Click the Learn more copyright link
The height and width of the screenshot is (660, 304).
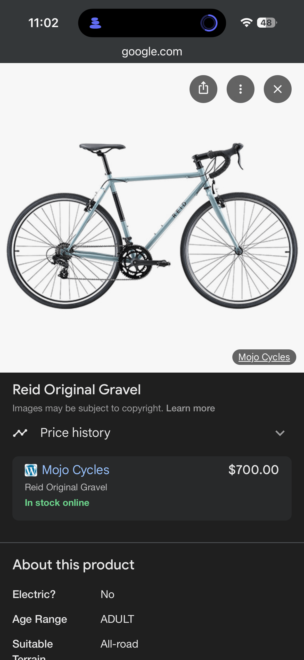pos(190,408)
